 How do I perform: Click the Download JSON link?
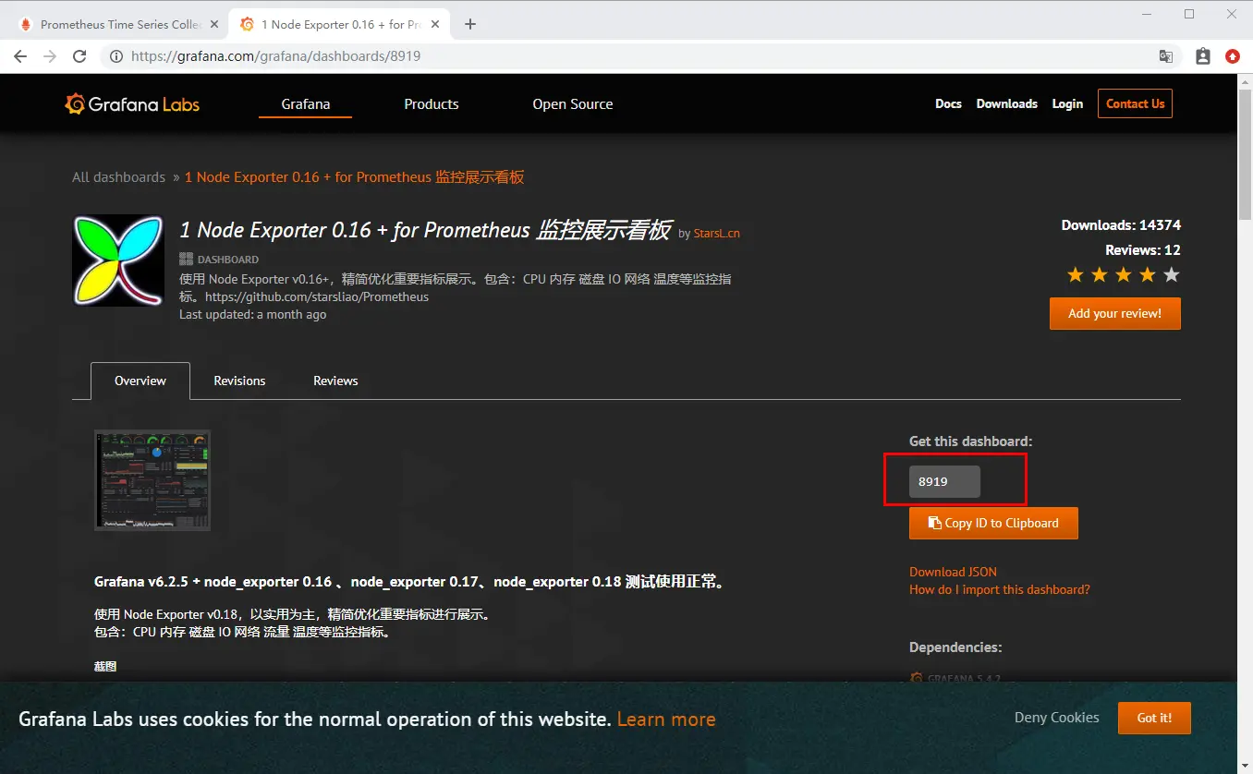coord(953,572)
